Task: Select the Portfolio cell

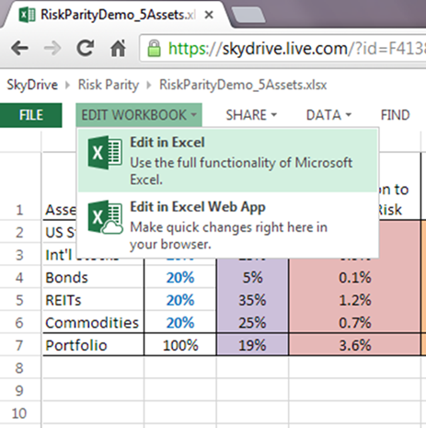Action: (x=93, y=345)
